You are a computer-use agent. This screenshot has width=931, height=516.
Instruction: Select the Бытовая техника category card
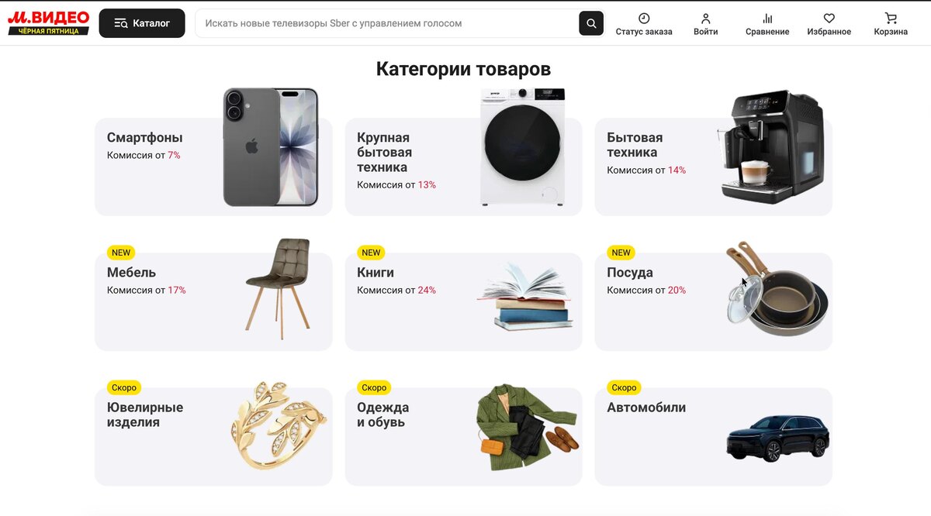point(713,167)
